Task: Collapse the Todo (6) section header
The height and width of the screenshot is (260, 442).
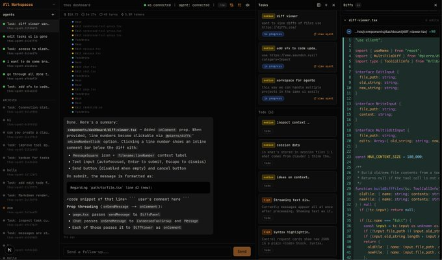Action: (266, 112)
